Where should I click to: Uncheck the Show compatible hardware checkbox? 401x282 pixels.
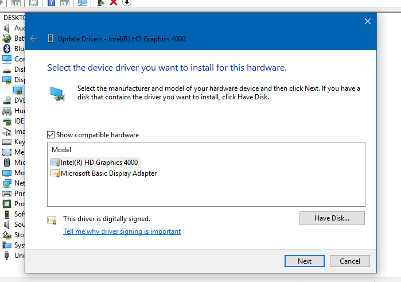point(50,135)
